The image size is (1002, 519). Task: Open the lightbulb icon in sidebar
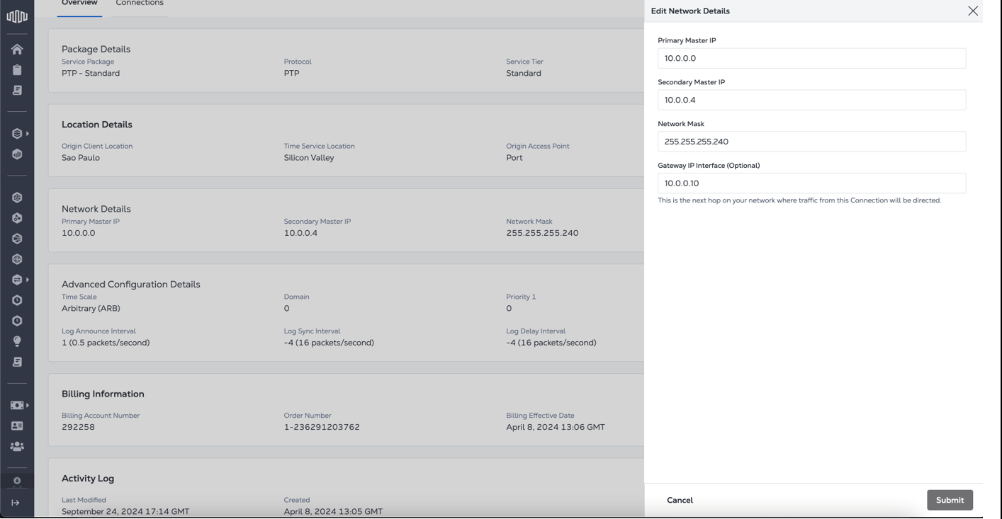point(17,341)
